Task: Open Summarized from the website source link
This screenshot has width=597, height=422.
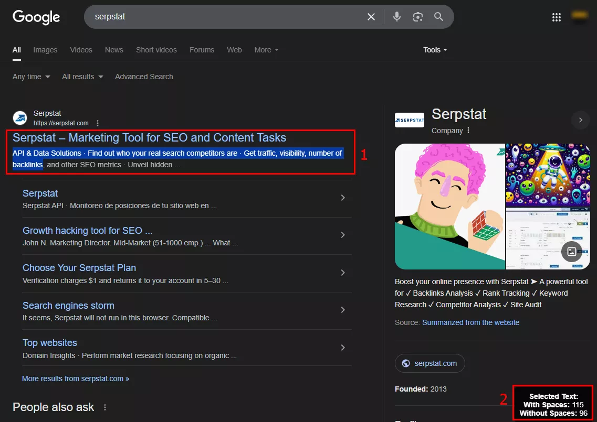Action: (x=470, y=322)
